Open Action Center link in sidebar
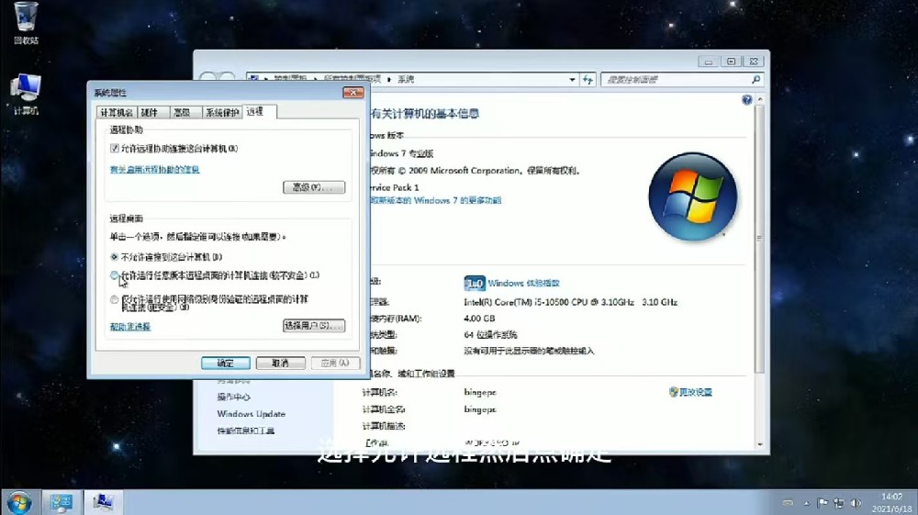This screenshot has width=918, height=515. coord(233,397)
